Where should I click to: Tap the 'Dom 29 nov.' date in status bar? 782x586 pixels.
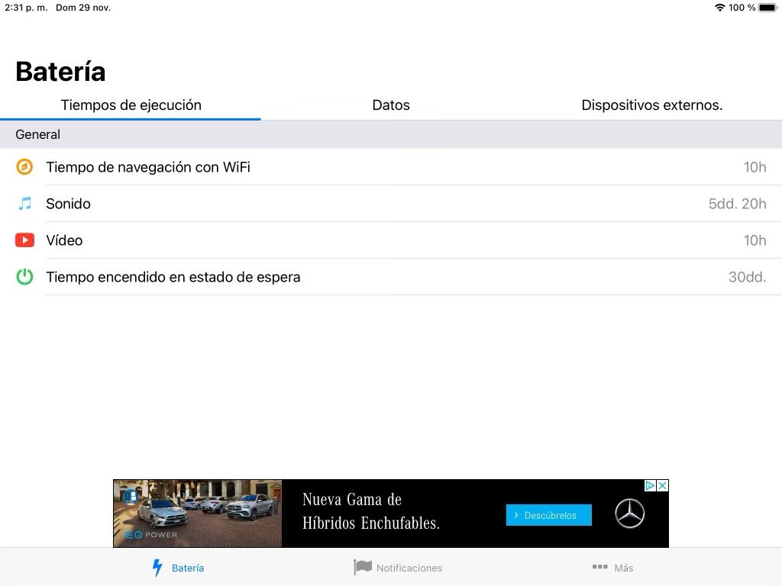pos(82,8)
